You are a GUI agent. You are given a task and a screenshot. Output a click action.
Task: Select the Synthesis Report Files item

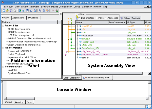point(19,73)
